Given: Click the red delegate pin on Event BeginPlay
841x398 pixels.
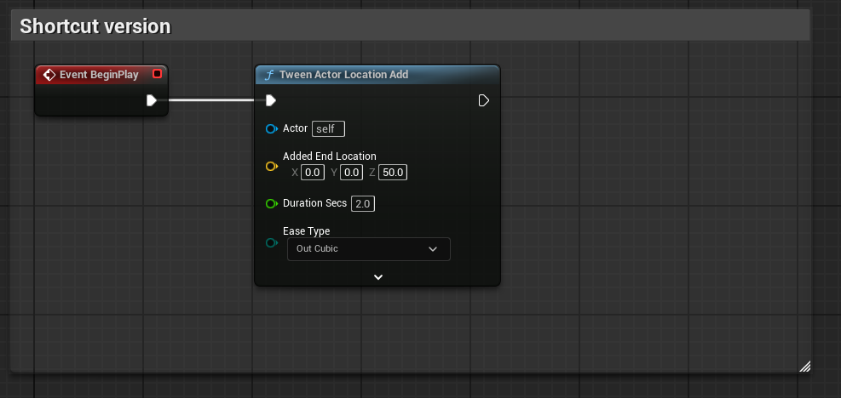Looking at the screenshot, I should coord(157,74).
